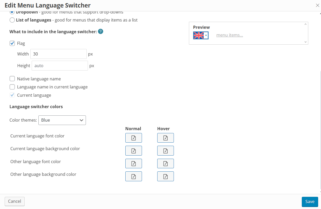Click the preview pane scroll down arrow
321x209 pixels.
[x=305, y=42]
